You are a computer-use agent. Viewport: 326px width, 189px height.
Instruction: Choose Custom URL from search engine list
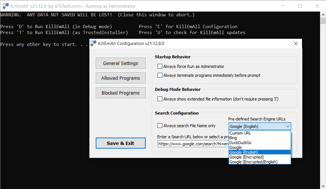tap(260, 133)
